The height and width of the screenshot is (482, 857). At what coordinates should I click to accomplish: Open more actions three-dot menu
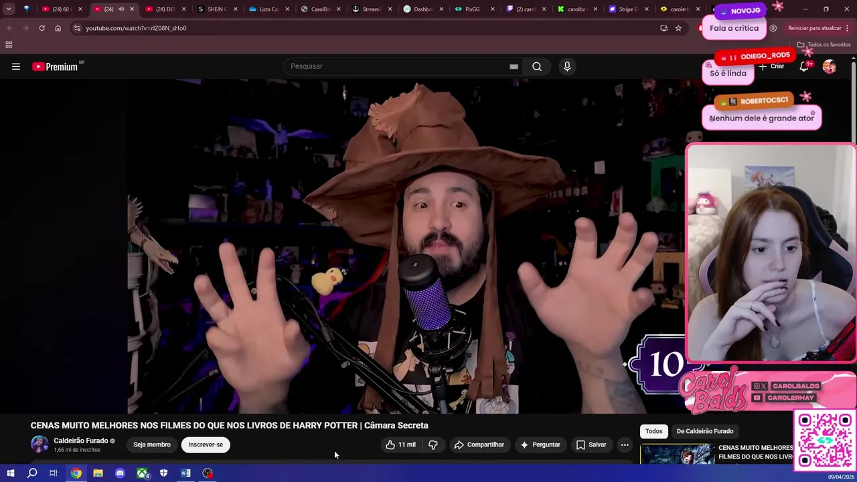click(625, 445)
